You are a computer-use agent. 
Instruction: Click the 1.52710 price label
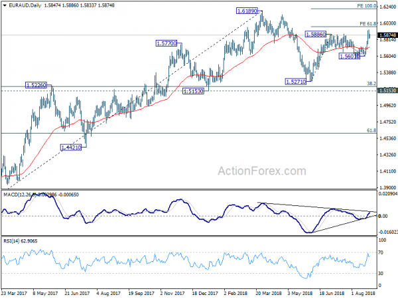pos(296,82)
